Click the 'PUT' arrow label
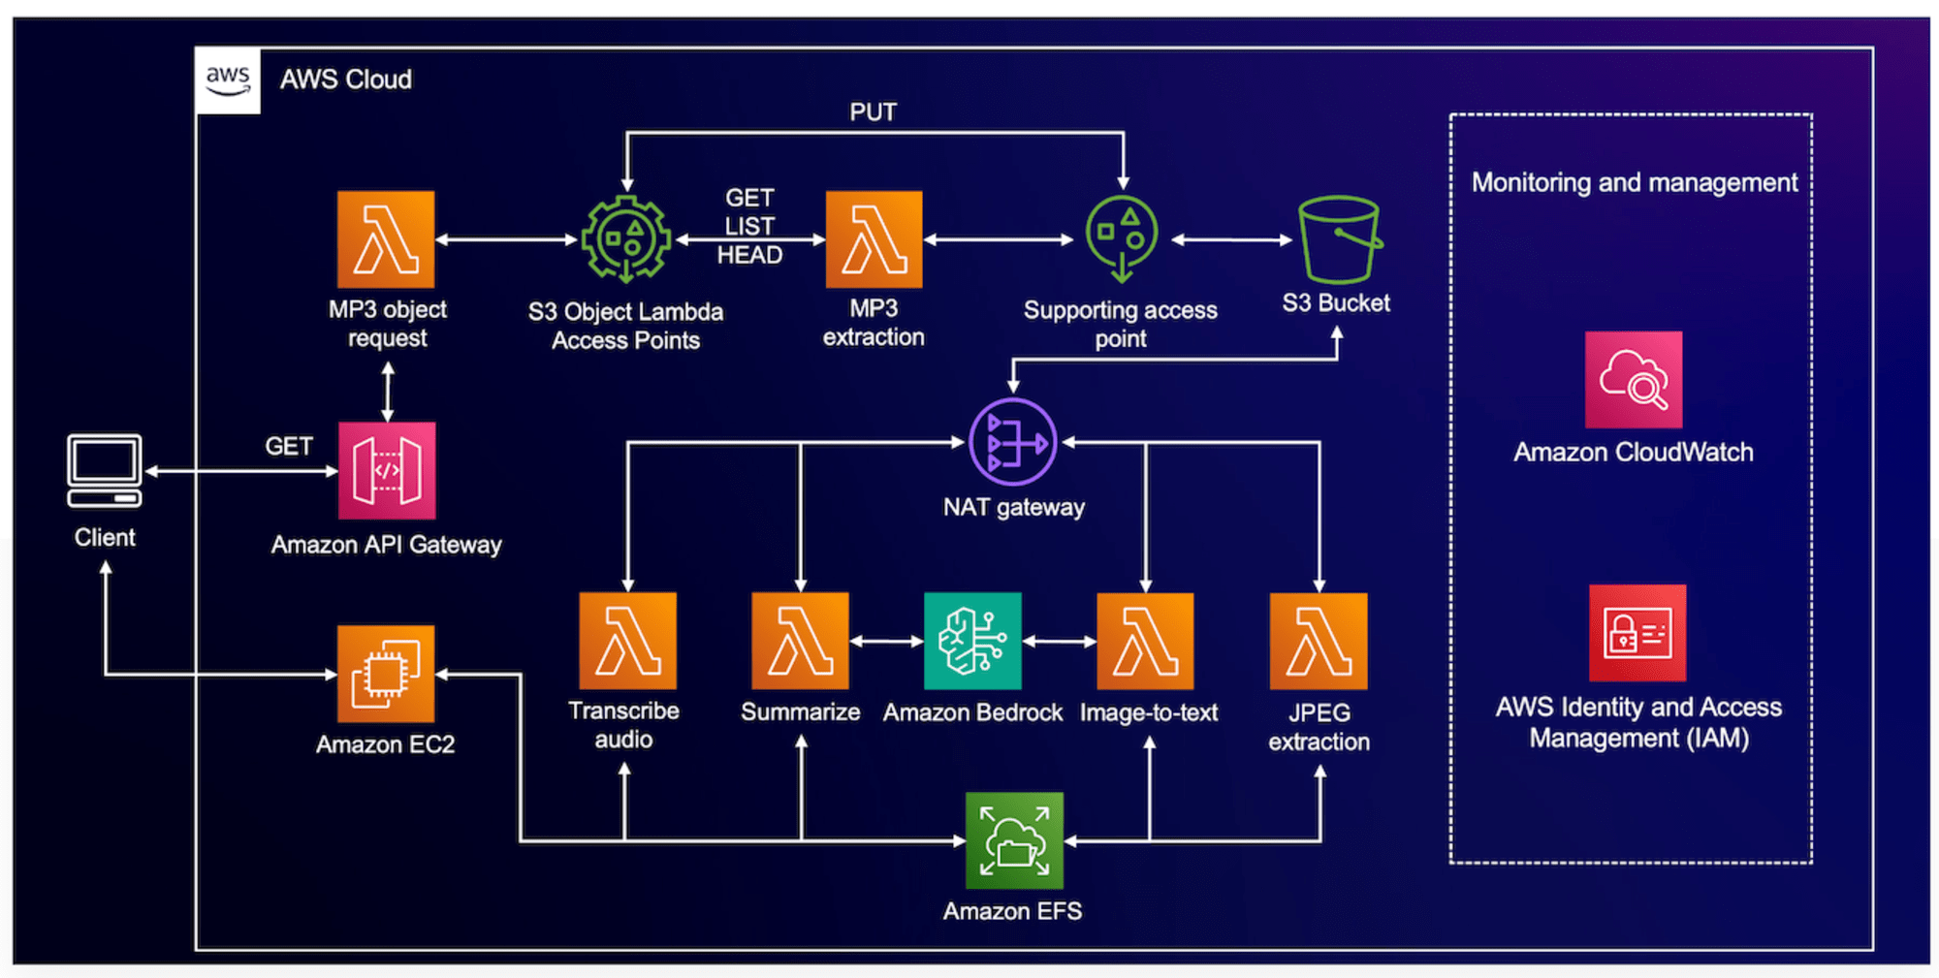Viewport: 1939px width, 978px height. point(874,112)
